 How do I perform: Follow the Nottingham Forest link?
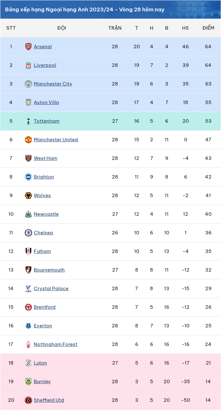point(56,344)
